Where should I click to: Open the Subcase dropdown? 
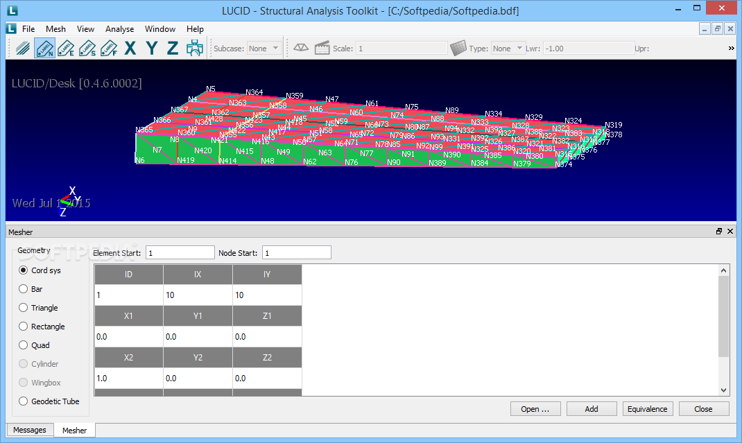264,49
